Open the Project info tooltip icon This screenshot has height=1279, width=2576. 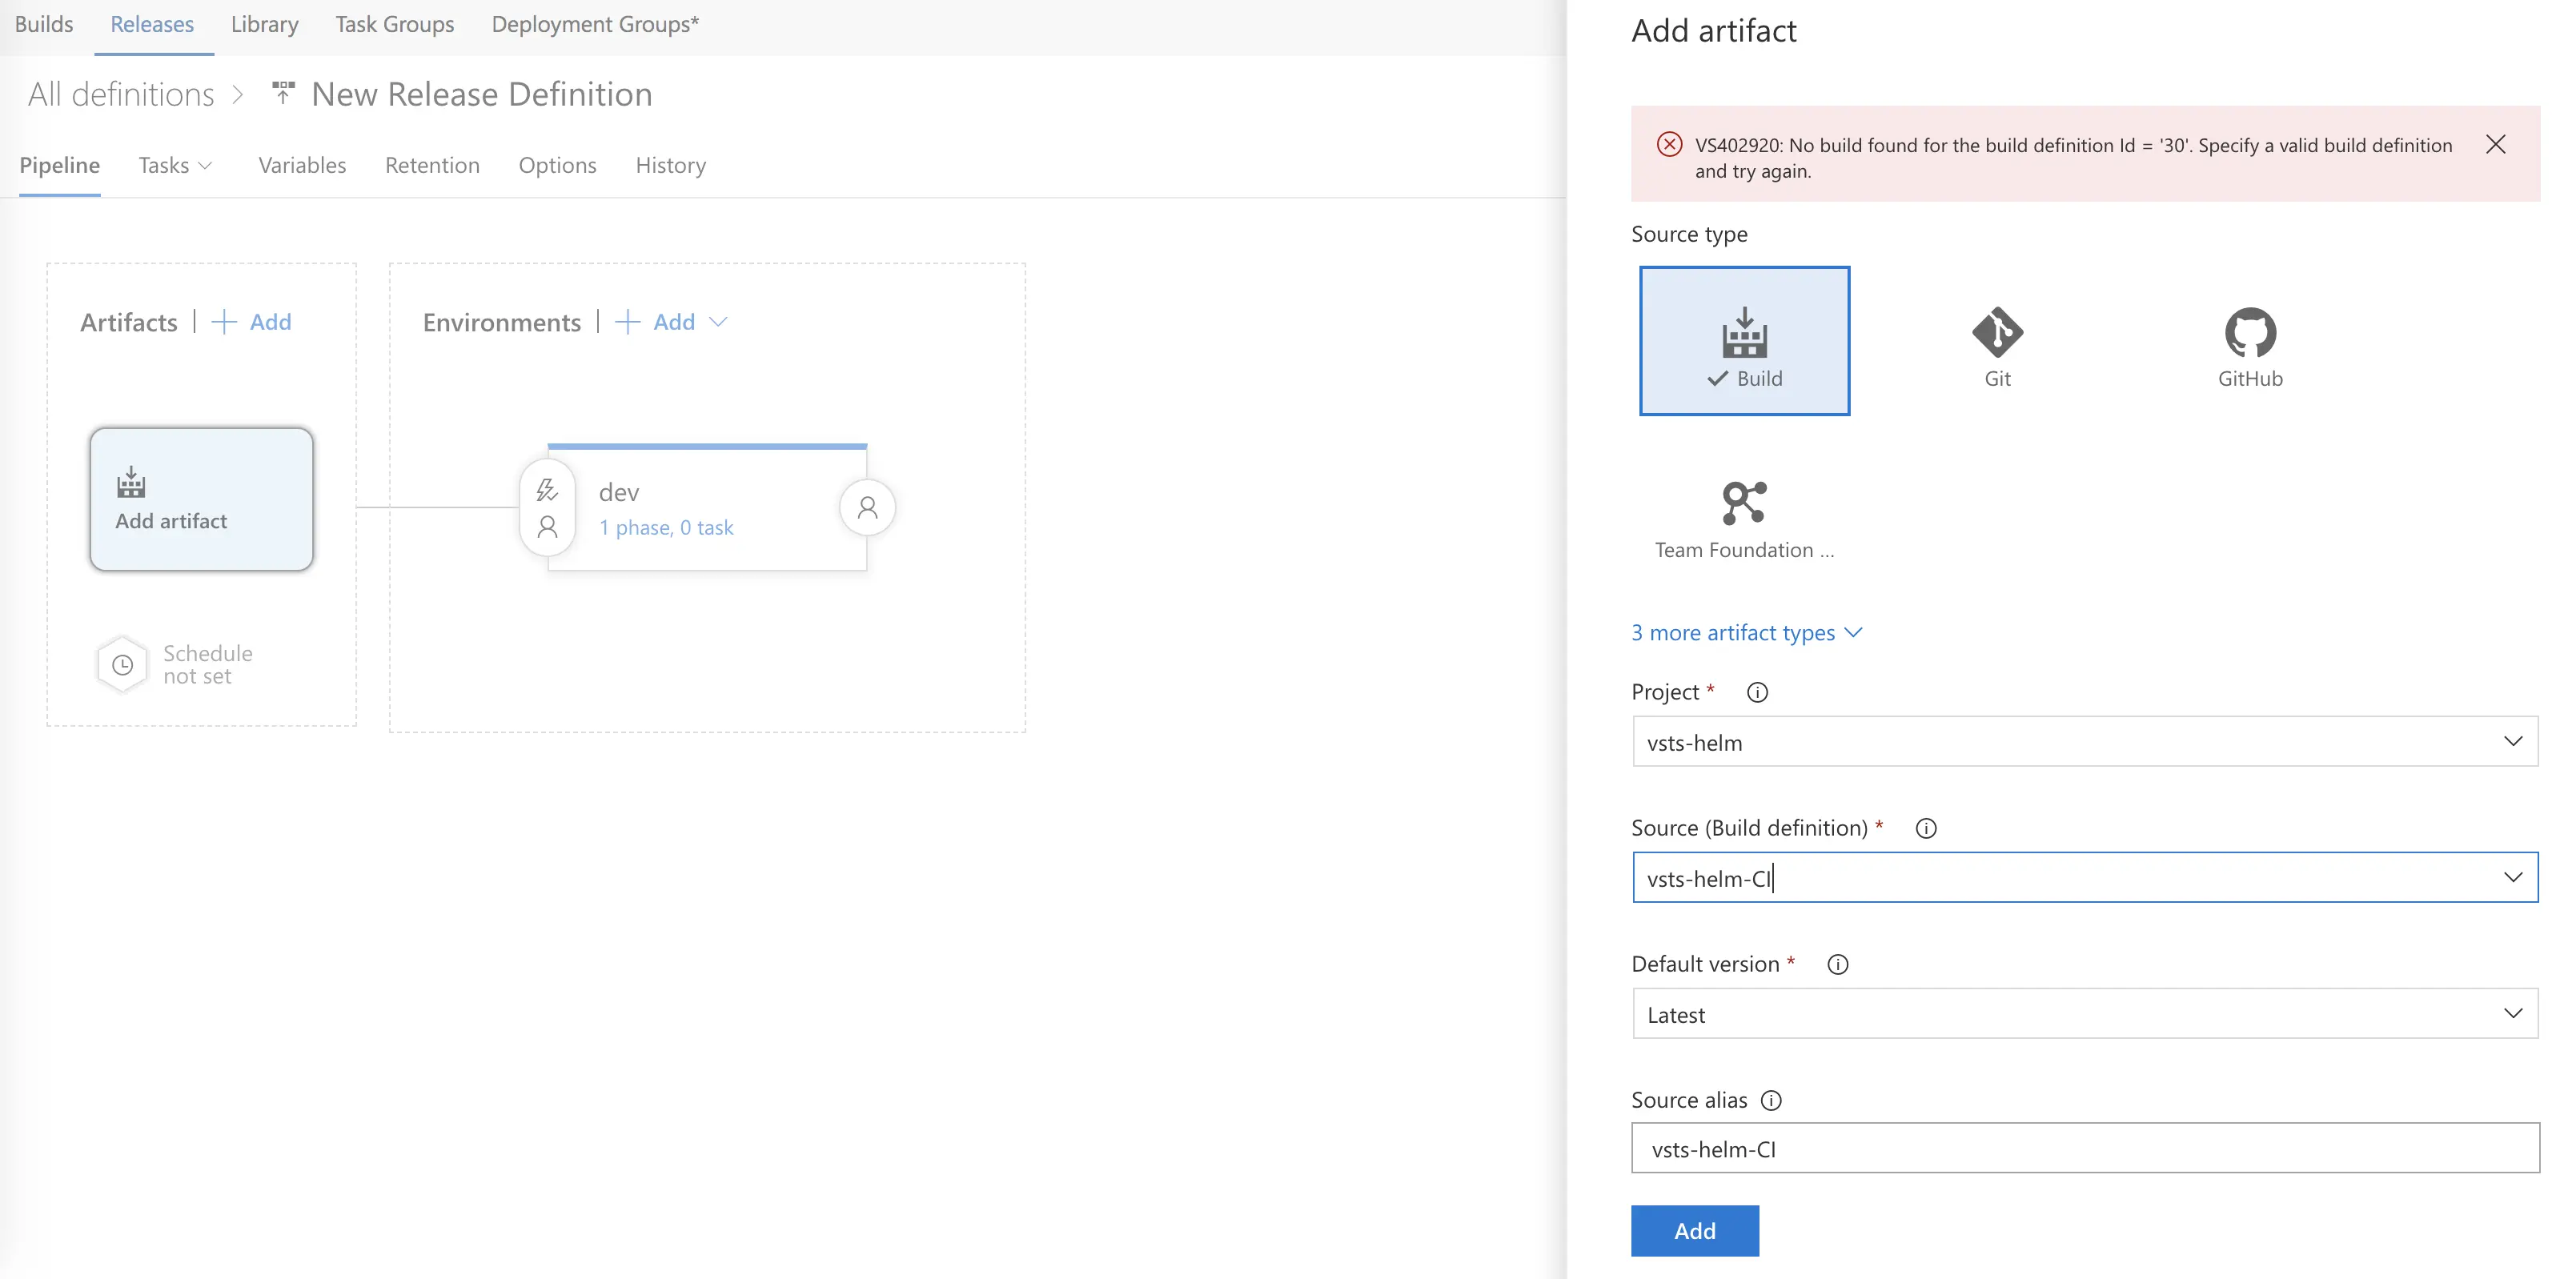click(x=1757, y=692)
